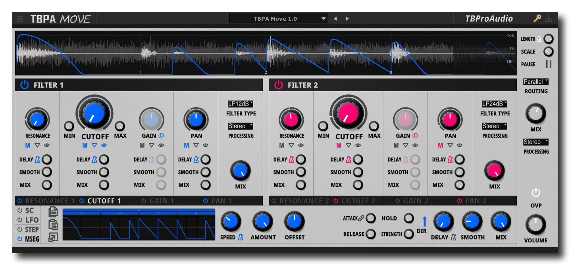Switch to the PAN 1 modulation tab

pyautogui.click(x=218, y=201)
